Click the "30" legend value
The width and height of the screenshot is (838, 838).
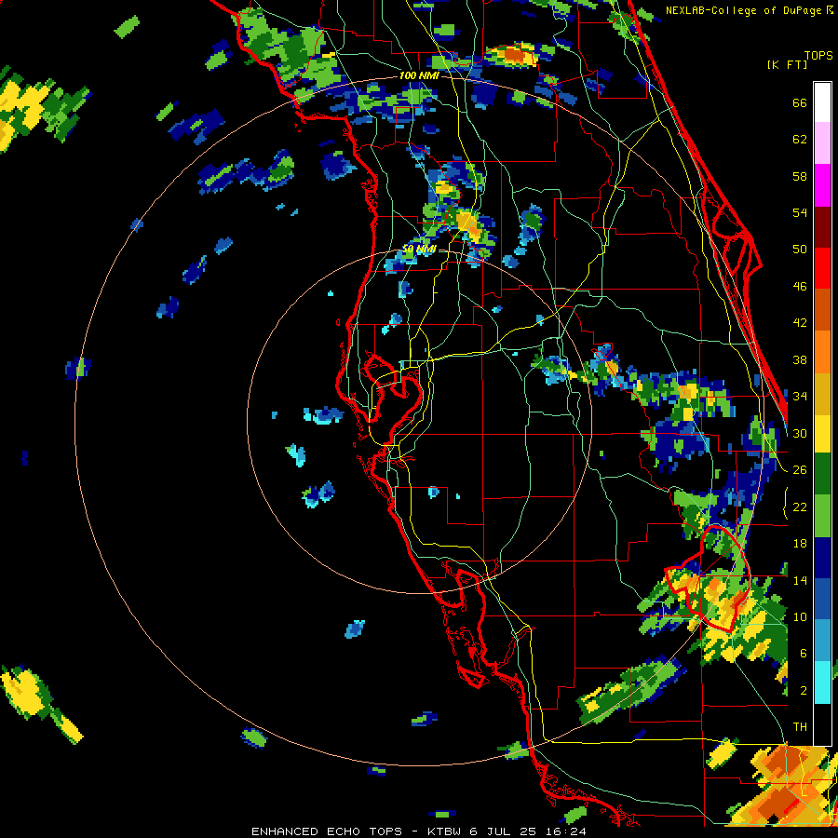(800, 433)
